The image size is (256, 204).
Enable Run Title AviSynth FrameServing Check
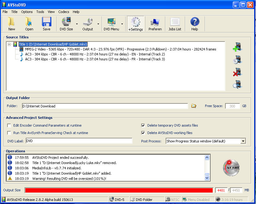click(9, 133)
